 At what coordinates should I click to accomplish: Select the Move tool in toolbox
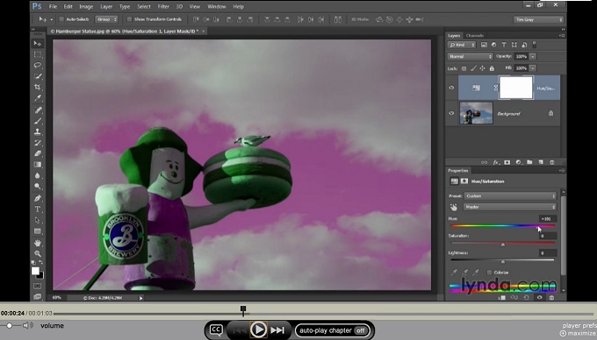click(x=37, y=44)
